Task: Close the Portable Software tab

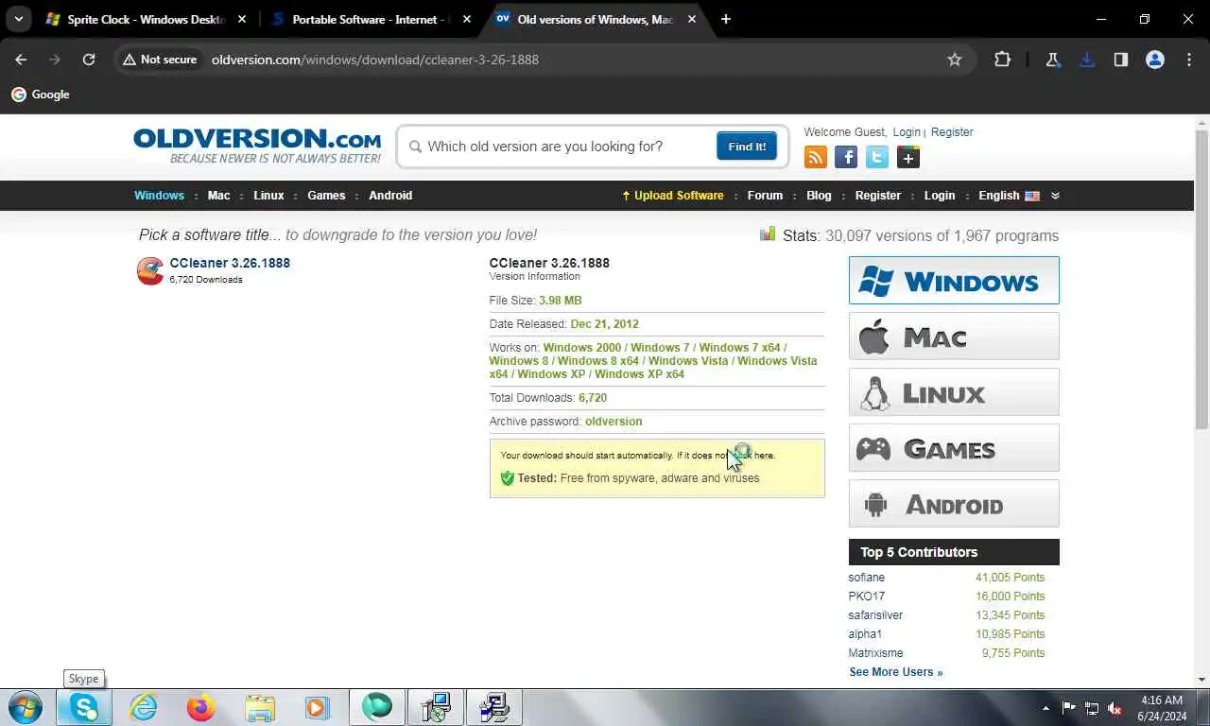Action: tap(467, 19)
